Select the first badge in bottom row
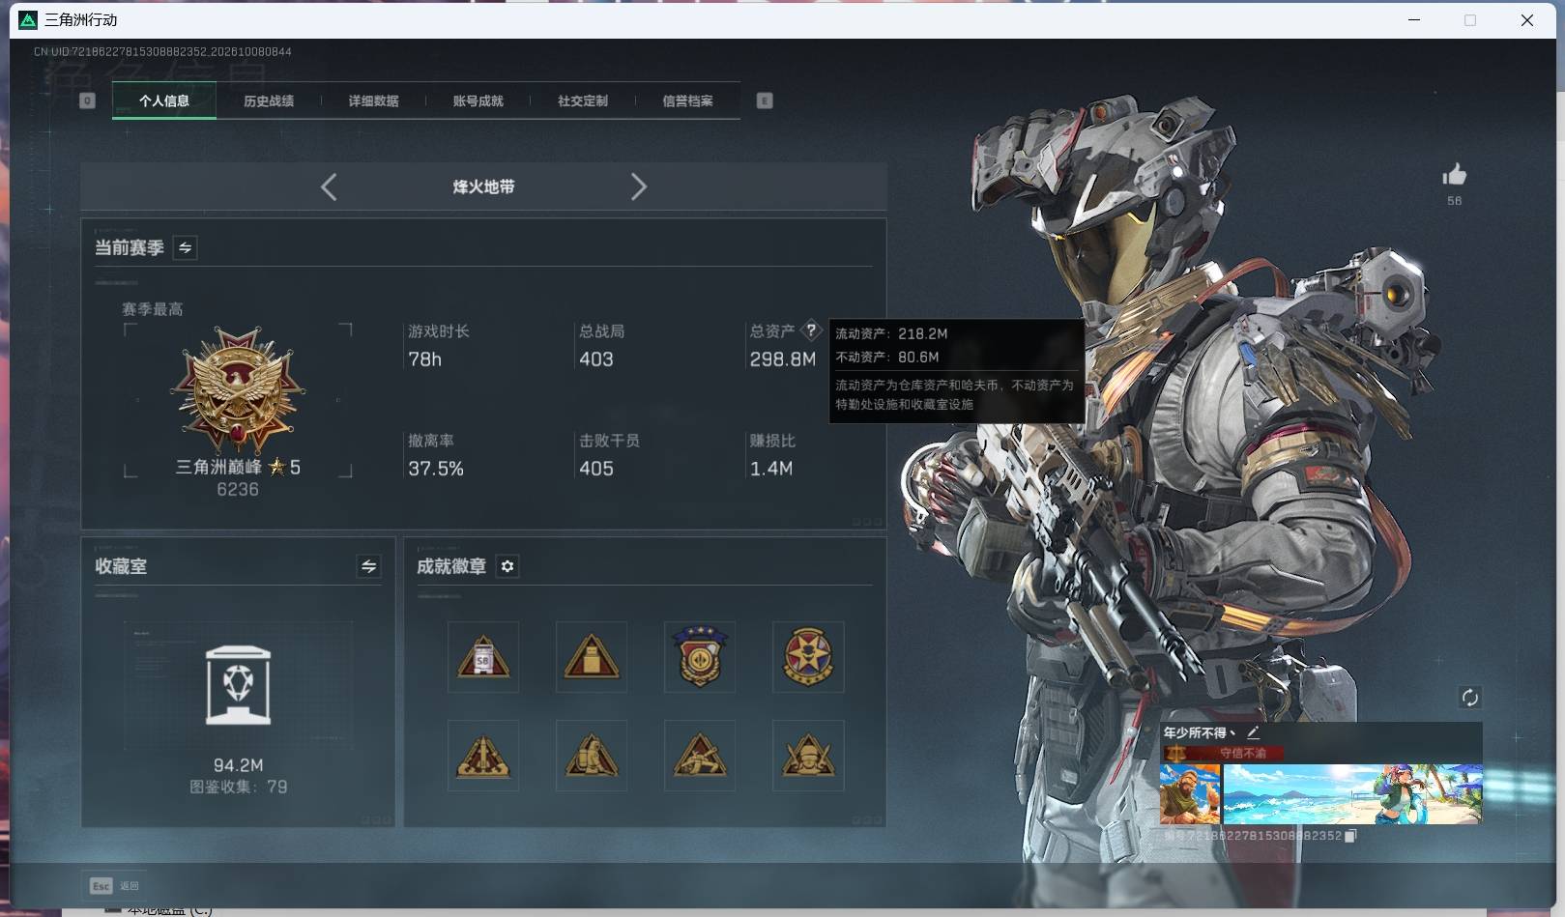This screenshot has height=917, width=1565. (483, 756)
